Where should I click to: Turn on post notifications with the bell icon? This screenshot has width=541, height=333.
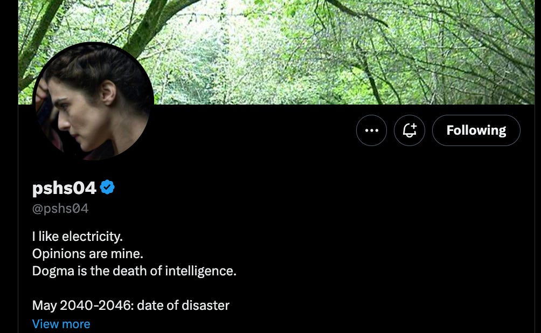pyautogui.click(x=409, y=130)
